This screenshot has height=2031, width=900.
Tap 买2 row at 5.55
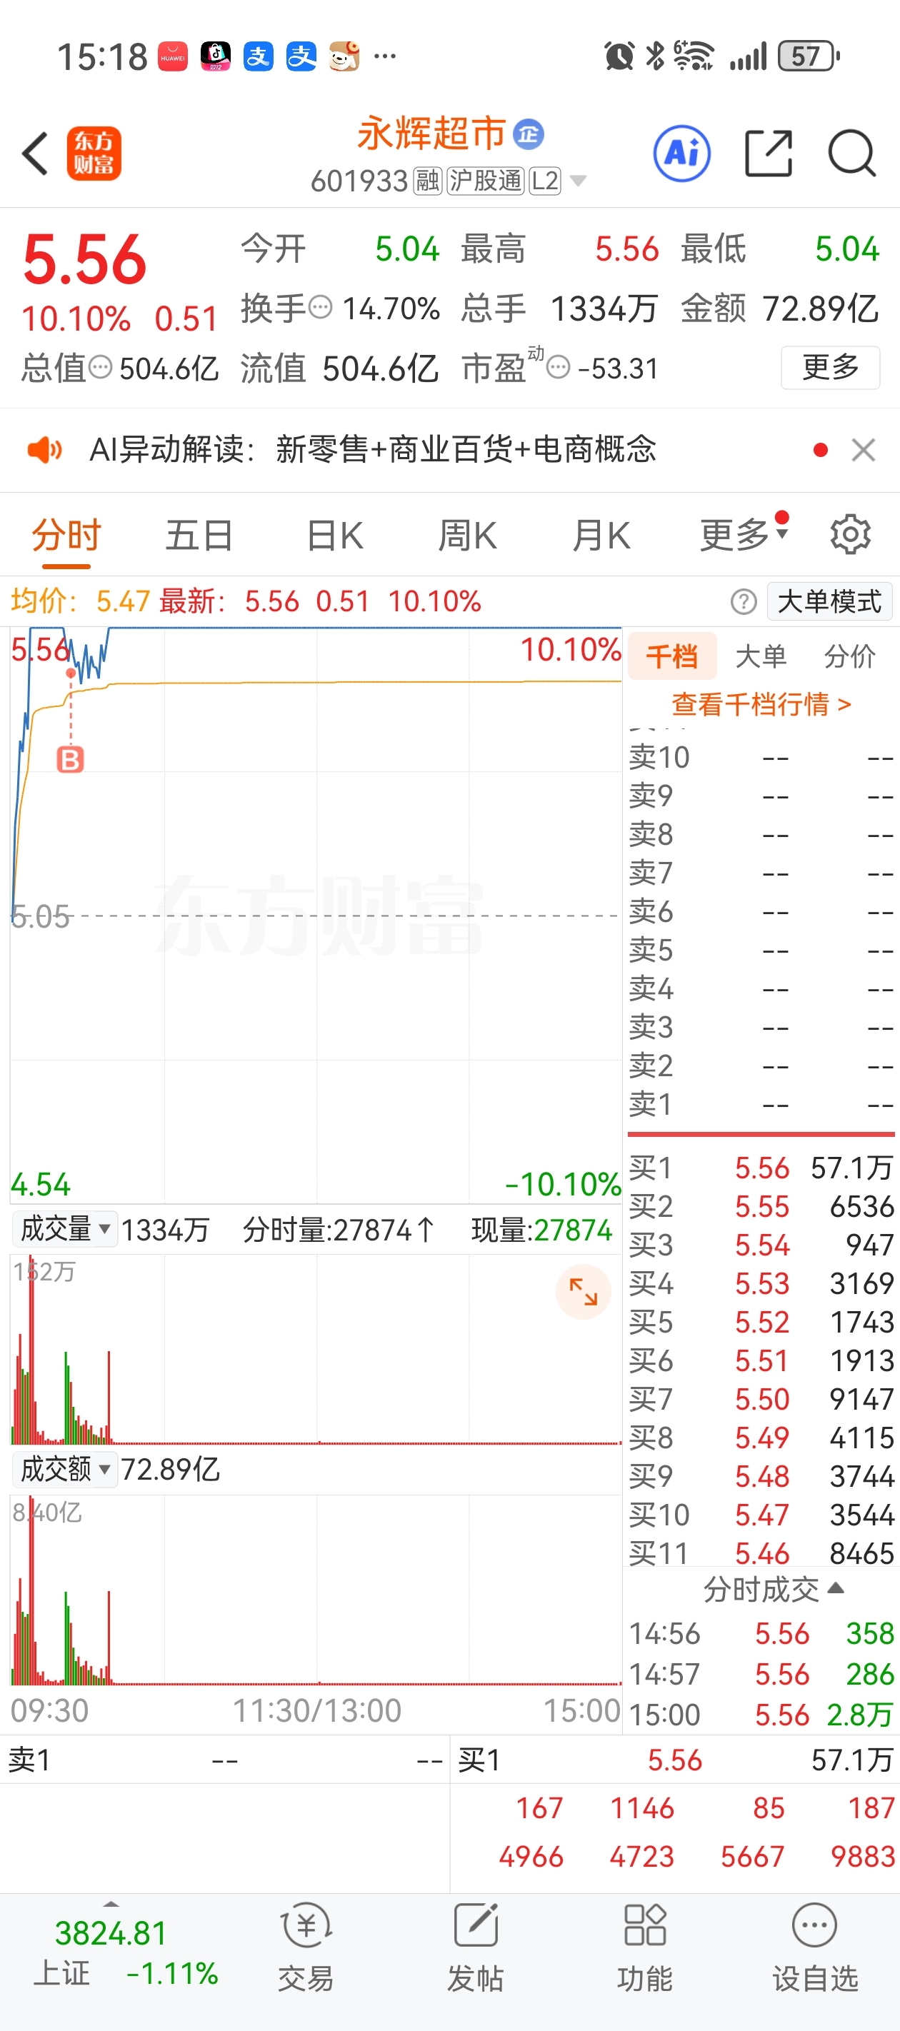pyautogui.click(x=761, y=1206)
